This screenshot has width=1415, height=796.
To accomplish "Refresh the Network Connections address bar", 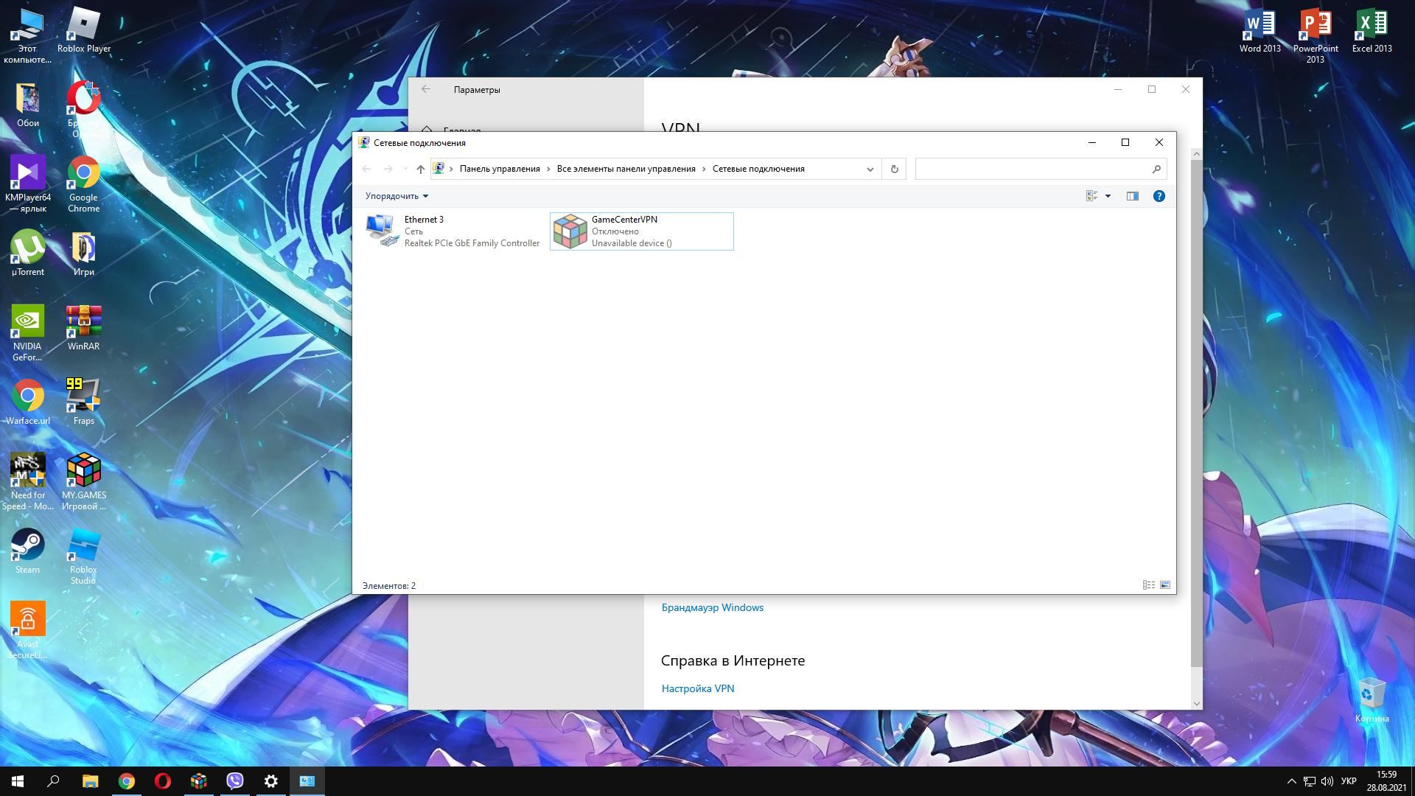I will [x=894, y=170].
